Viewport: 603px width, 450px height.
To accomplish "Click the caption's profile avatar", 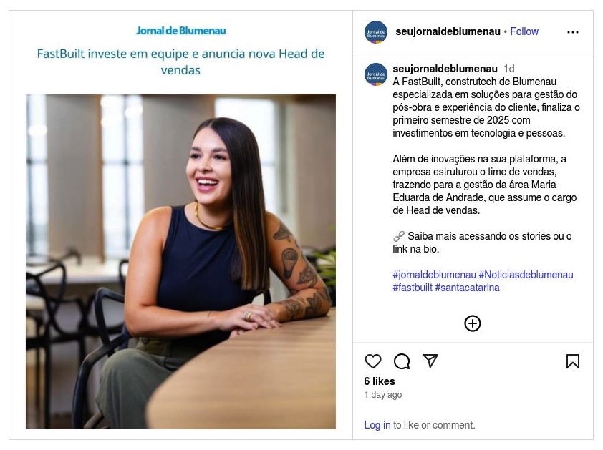I will (376, 74).
